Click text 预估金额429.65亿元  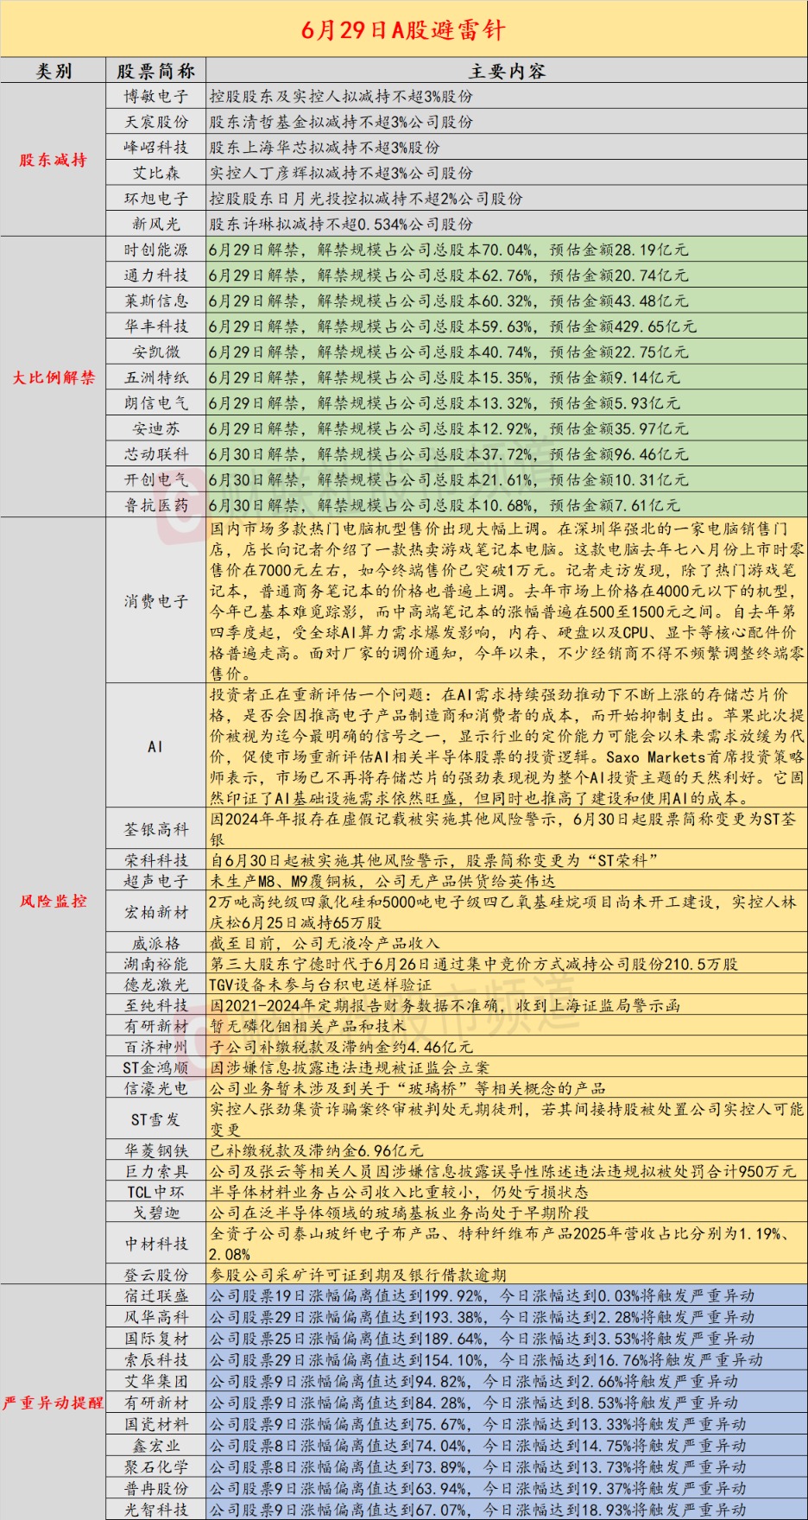coord(622,326)
